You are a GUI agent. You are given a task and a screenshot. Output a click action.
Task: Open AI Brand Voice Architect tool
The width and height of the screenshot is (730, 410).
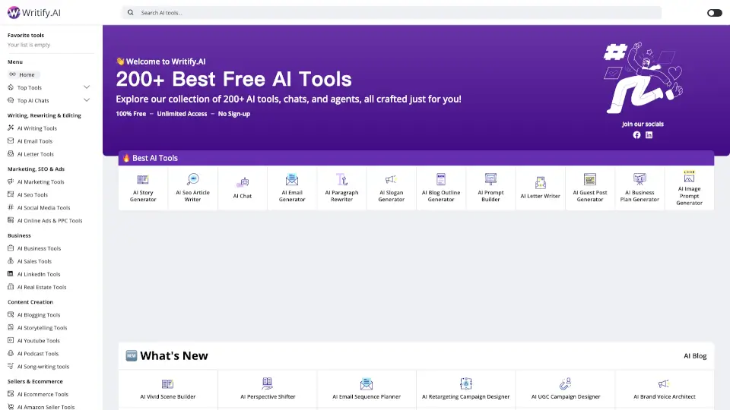[x=665, y=389]
